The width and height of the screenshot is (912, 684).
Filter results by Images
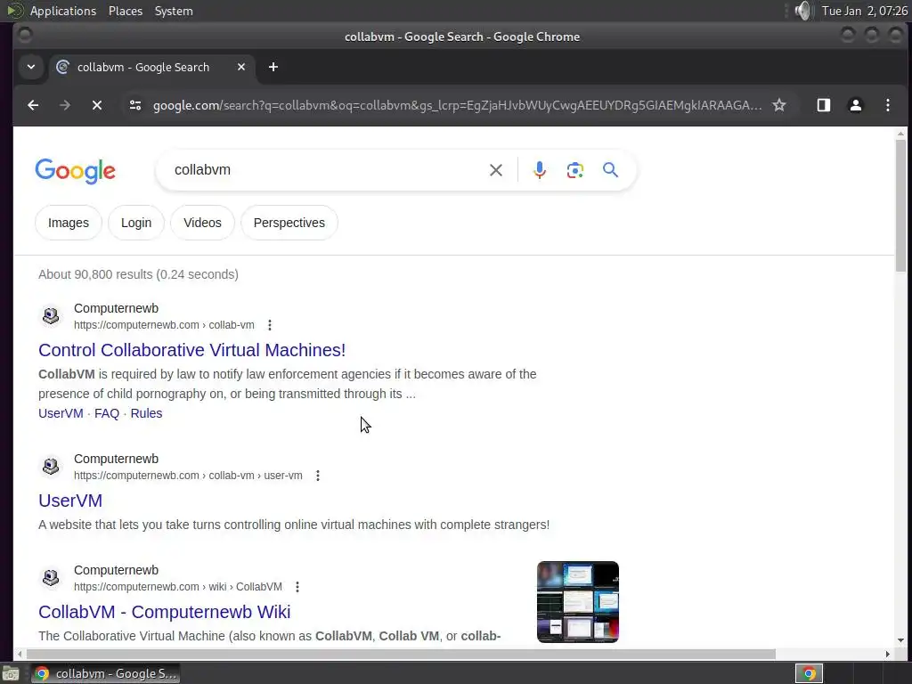tap(69, 223)
